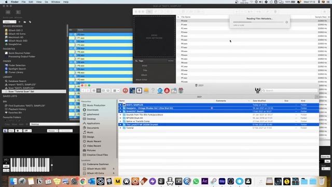Open the Edit menu
The width and height of the screenshot is (332, 187).
(31, 2)
